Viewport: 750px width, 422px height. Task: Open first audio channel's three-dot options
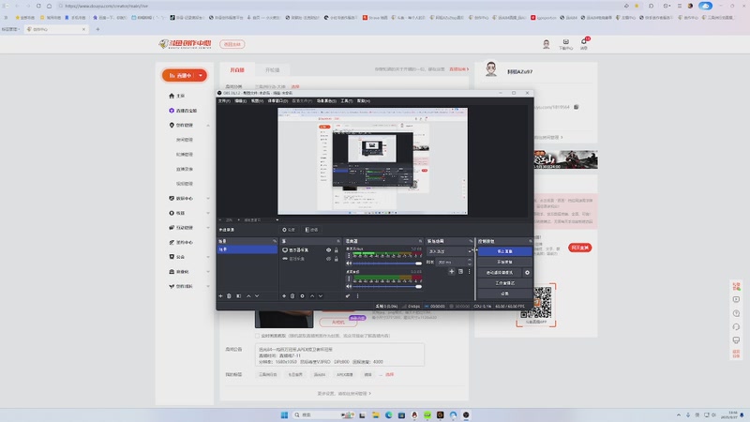click(349, 255)
